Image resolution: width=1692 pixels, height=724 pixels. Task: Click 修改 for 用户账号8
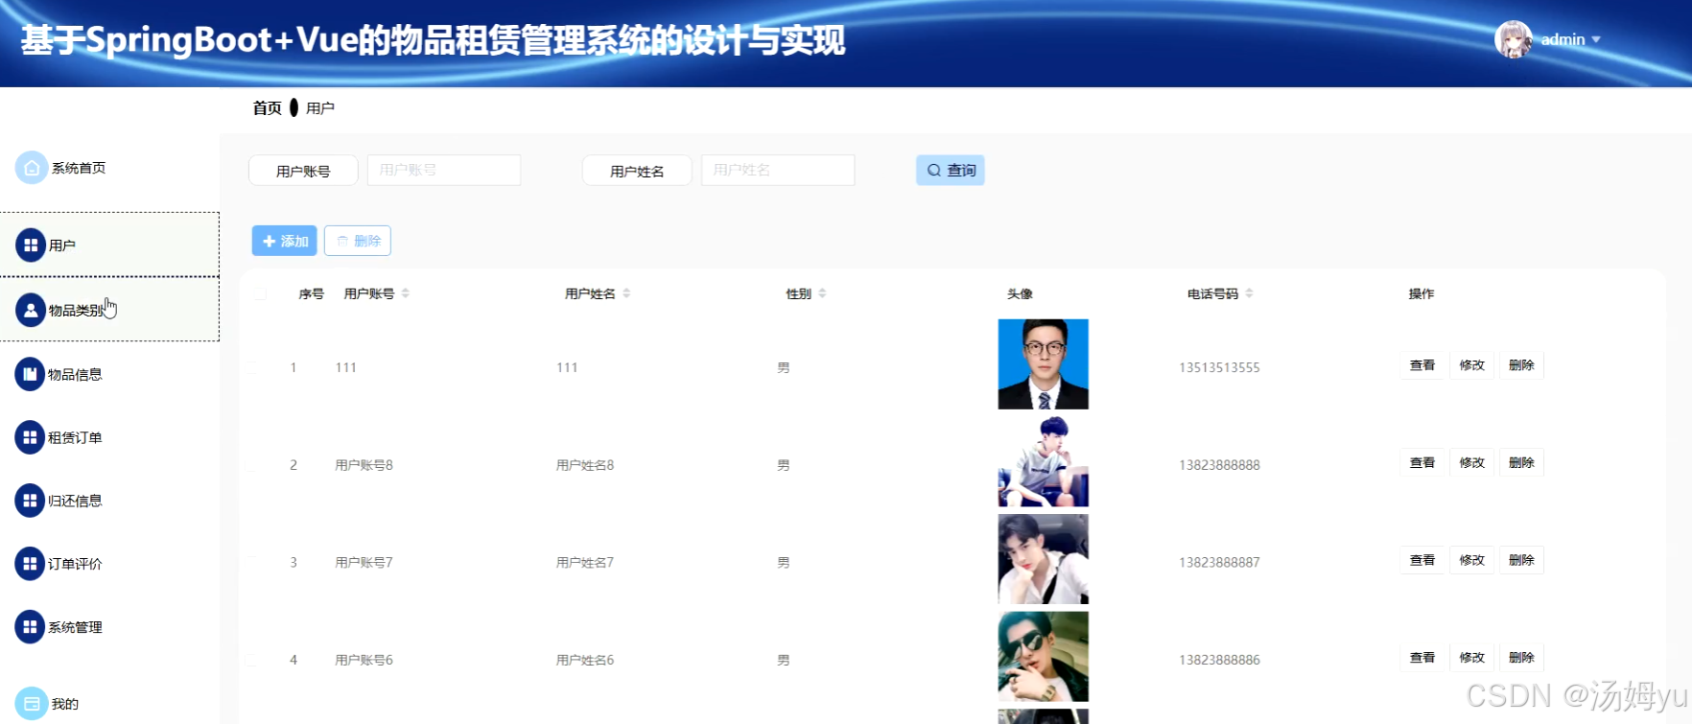(x=1472, y=463)
